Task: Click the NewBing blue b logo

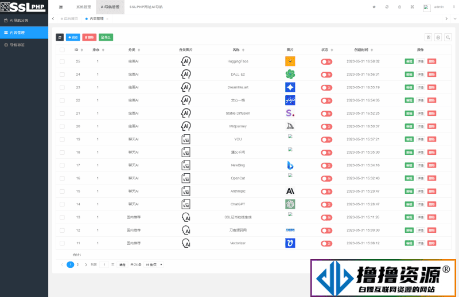Action: click(x=290, y=165)
